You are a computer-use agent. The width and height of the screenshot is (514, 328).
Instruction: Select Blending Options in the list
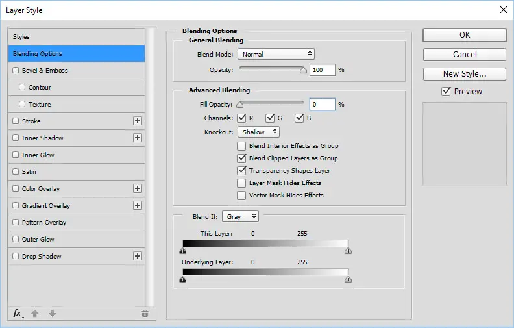77,53
